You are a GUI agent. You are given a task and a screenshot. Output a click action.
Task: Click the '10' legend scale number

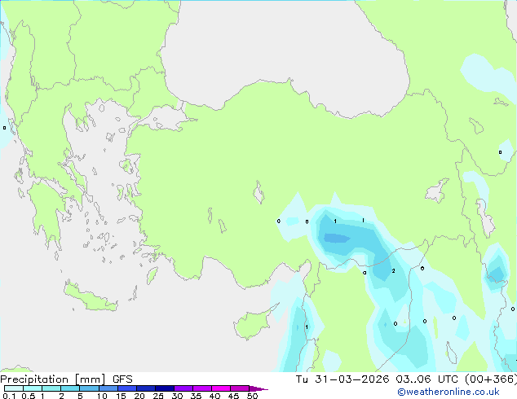pos(102,396)
